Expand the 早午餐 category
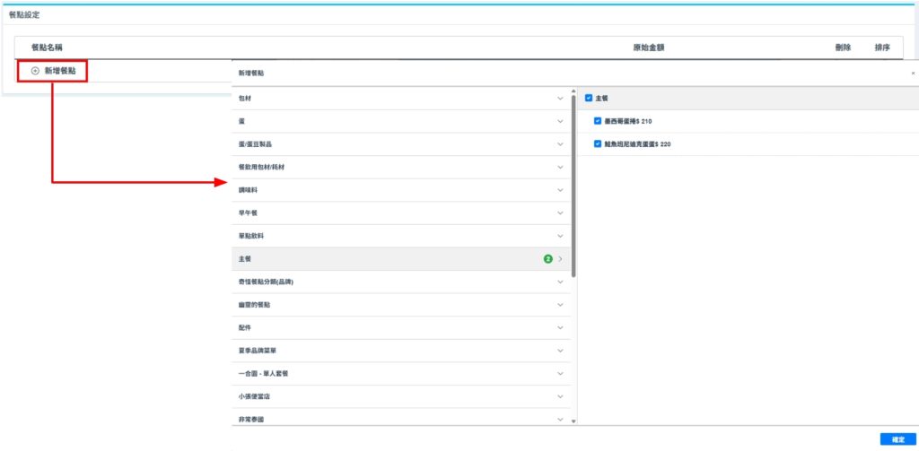This screenshot has width=919, height=451. point(401,213)
